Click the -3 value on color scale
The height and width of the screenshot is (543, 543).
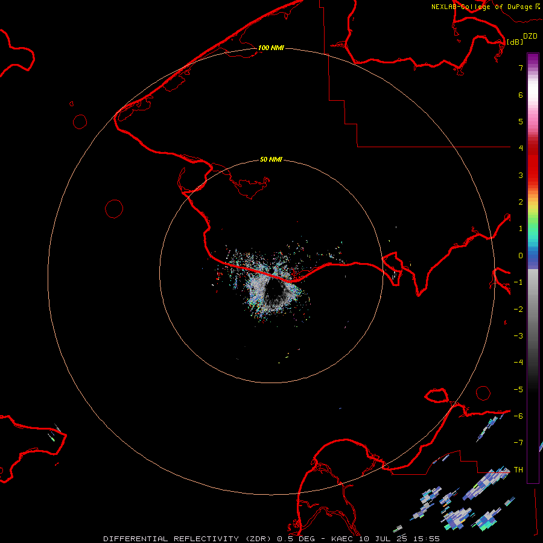(518, 336)
